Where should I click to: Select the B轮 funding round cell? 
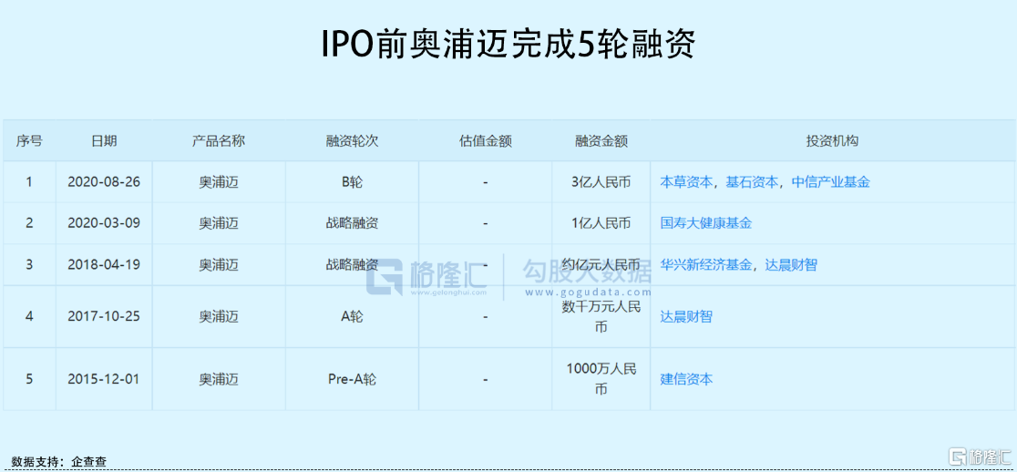(x=352, y=182)
